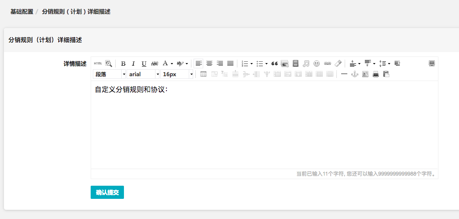
Task: Switch editor to fullscreen mode
Action: click(432, 63)
